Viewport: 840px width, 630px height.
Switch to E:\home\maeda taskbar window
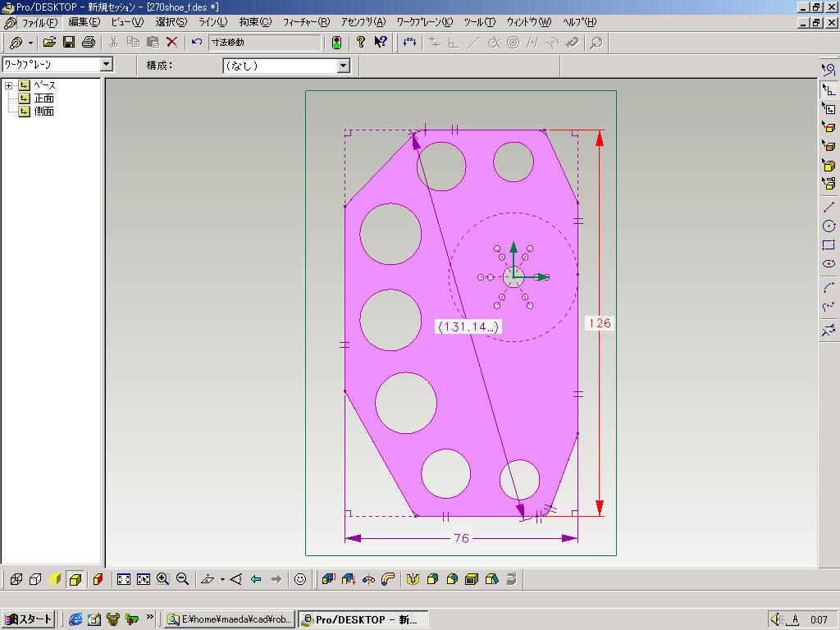click(x=229, y=619)
